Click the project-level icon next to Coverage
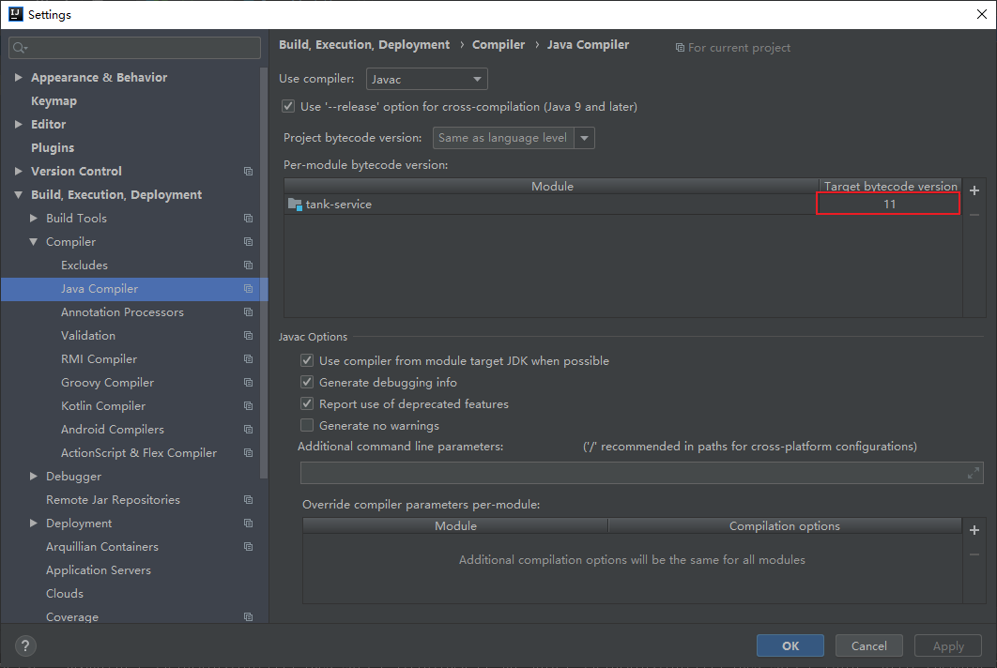 point(248,616)
